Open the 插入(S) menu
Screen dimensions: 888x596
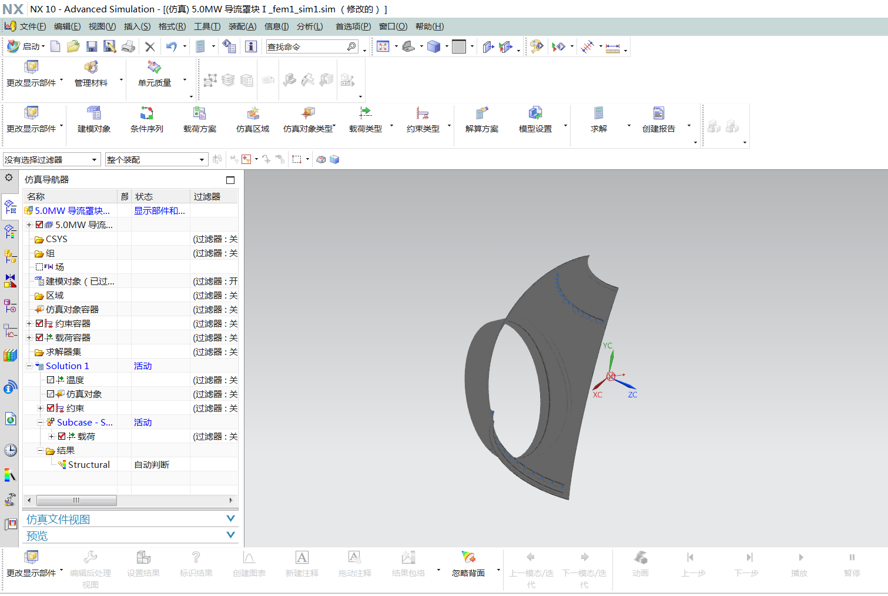137,26
